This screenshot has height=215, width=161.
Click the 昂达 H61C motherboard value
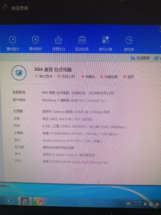(x=68, y=119)
